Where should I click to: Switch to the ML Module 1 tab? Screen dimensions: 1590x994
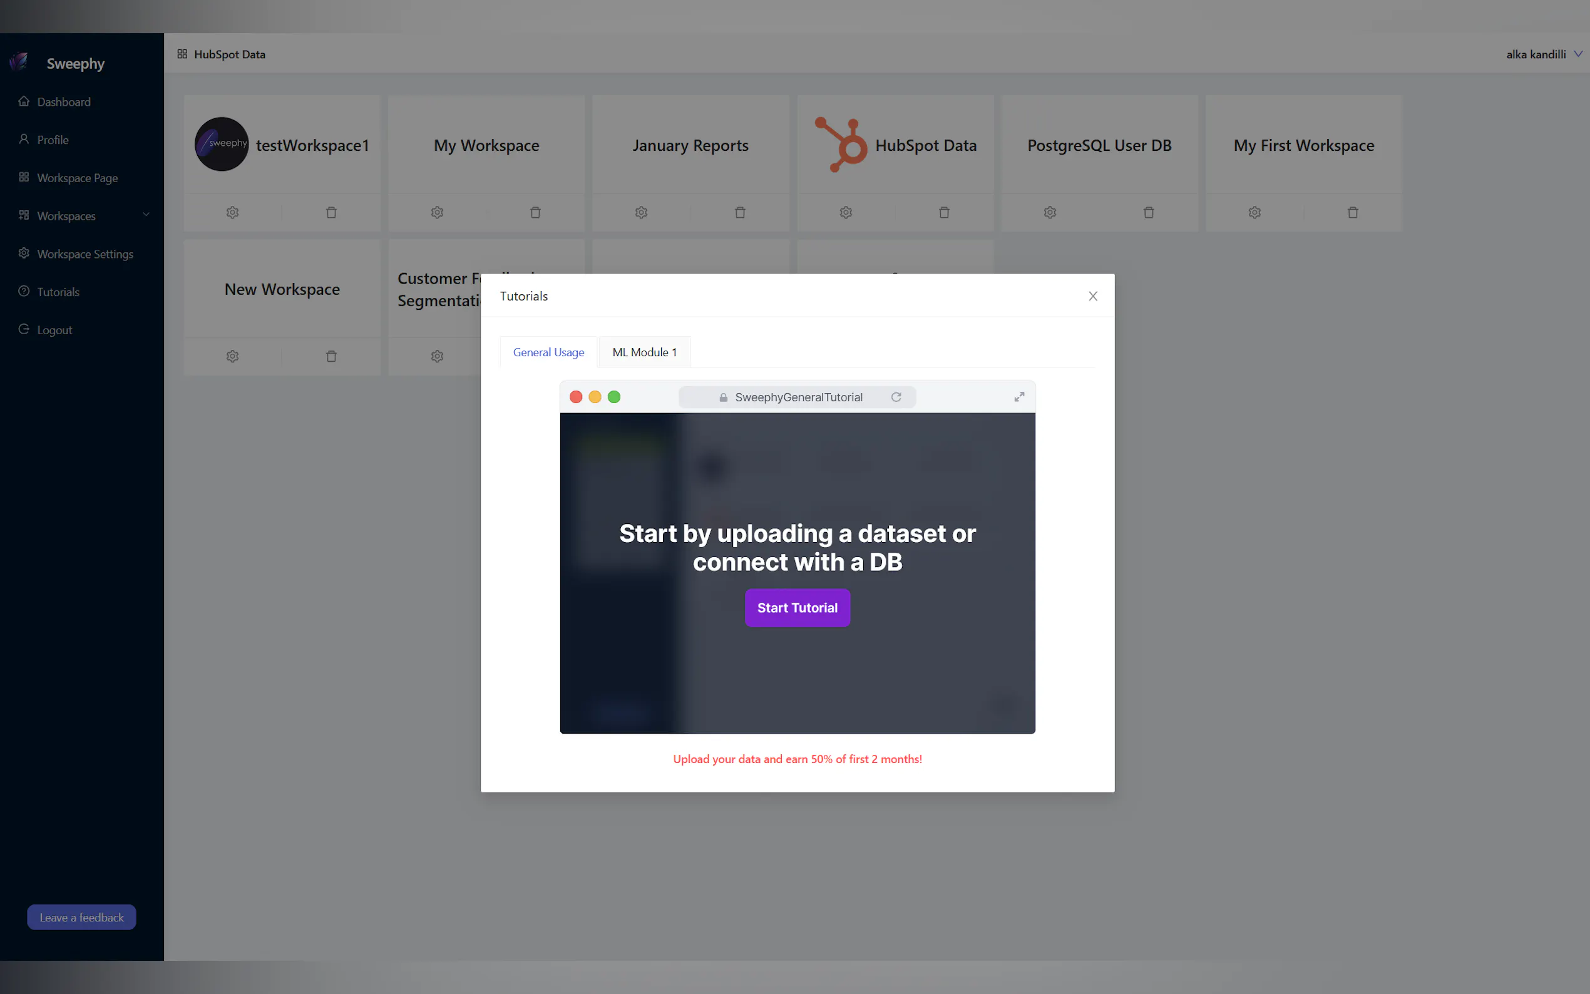(x=644, y=352)
